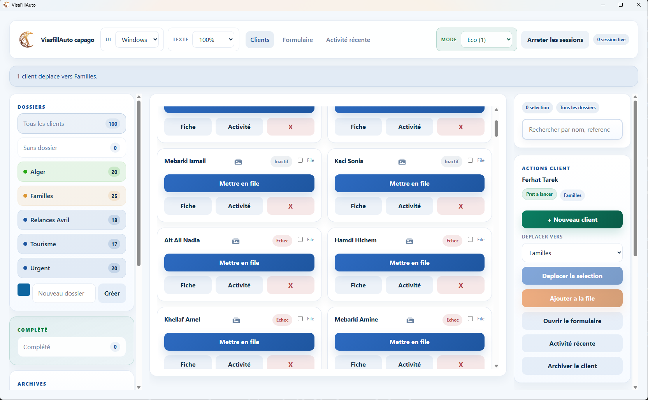Click the photo icon on Hamdi Hichem's card

tap(409, 241)
